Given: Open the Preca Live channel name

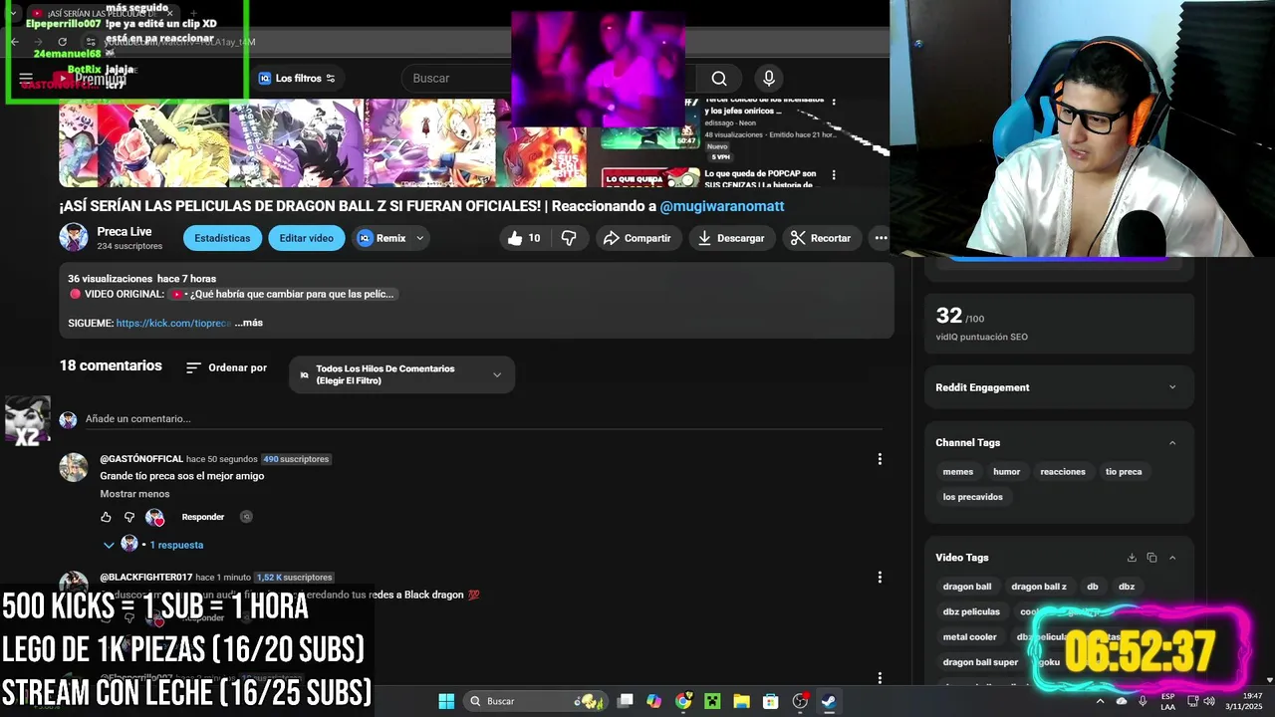Looking at the screenshot, I should (125, 231).
